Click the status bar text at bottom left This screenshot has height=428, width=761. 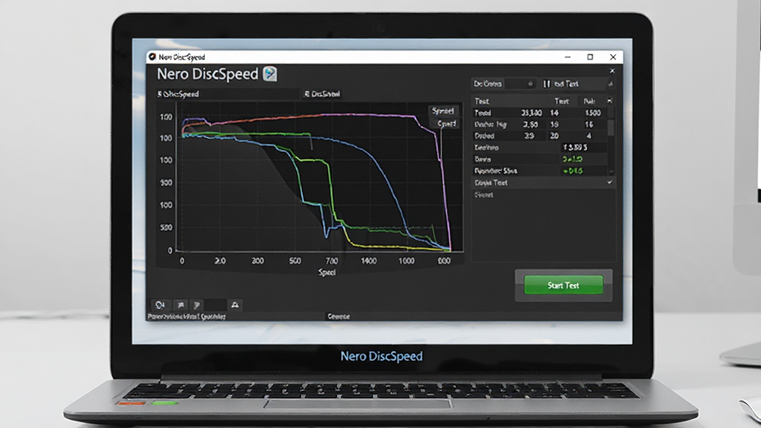(187, 317)
